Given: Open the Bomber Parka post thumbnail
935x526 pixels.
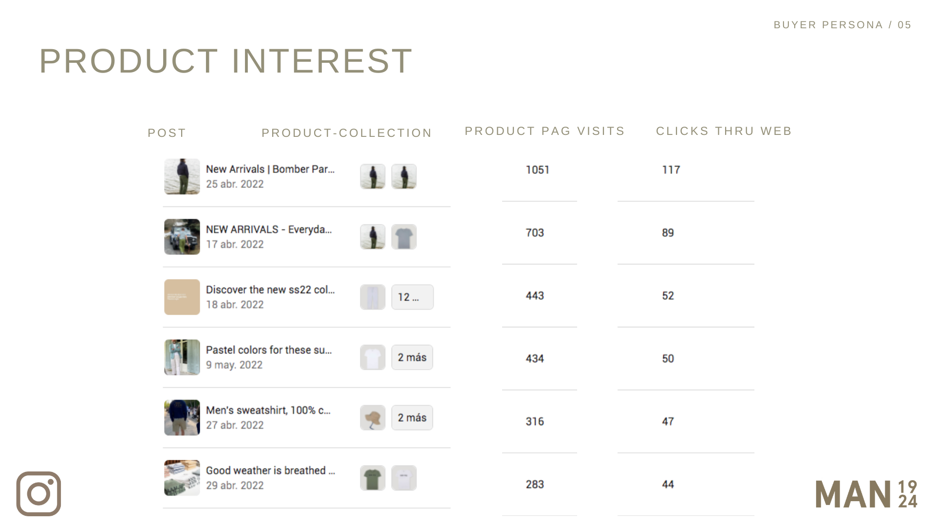Looking at the screenshot, I should [182, 176].
